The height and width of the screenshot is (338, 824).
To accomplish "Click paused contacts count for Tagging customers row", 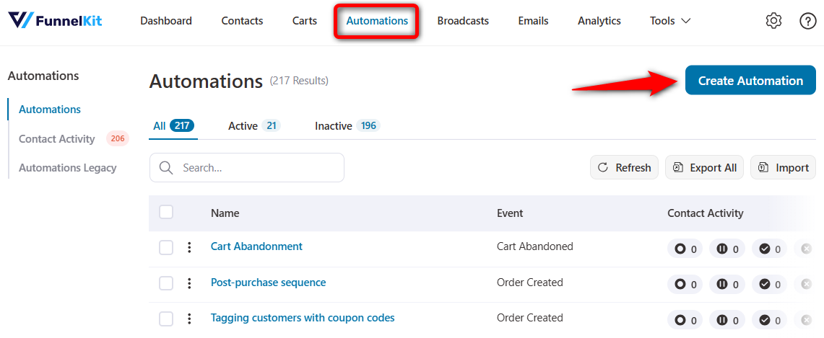I will pos(727,320).
